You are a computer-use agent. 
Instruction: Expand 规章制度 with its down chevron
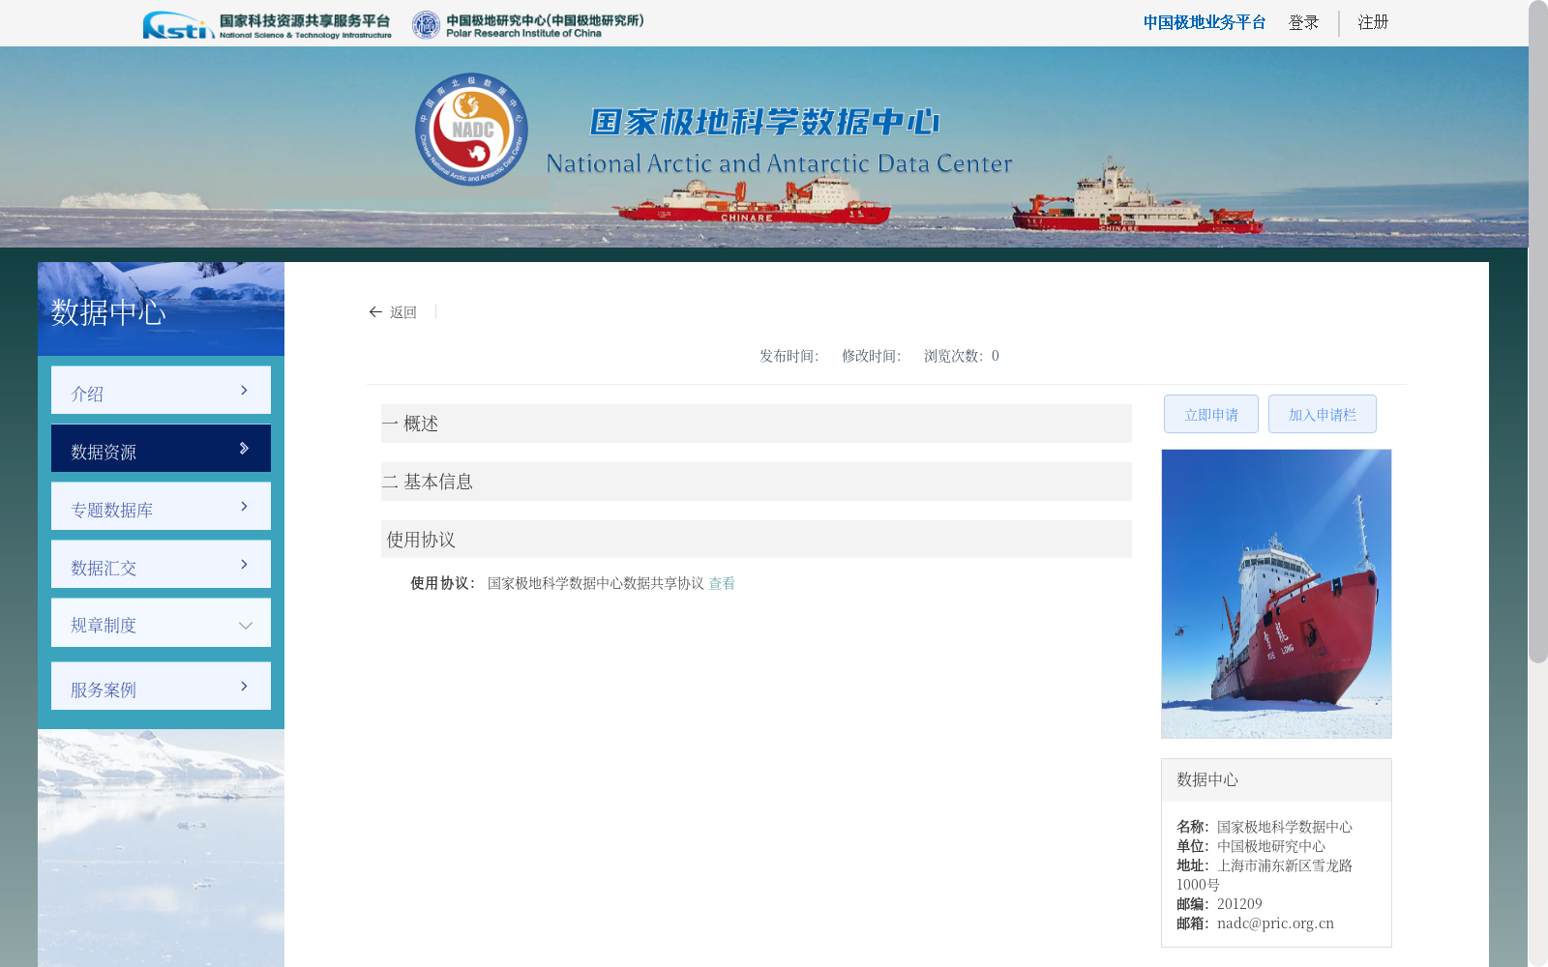246,625
